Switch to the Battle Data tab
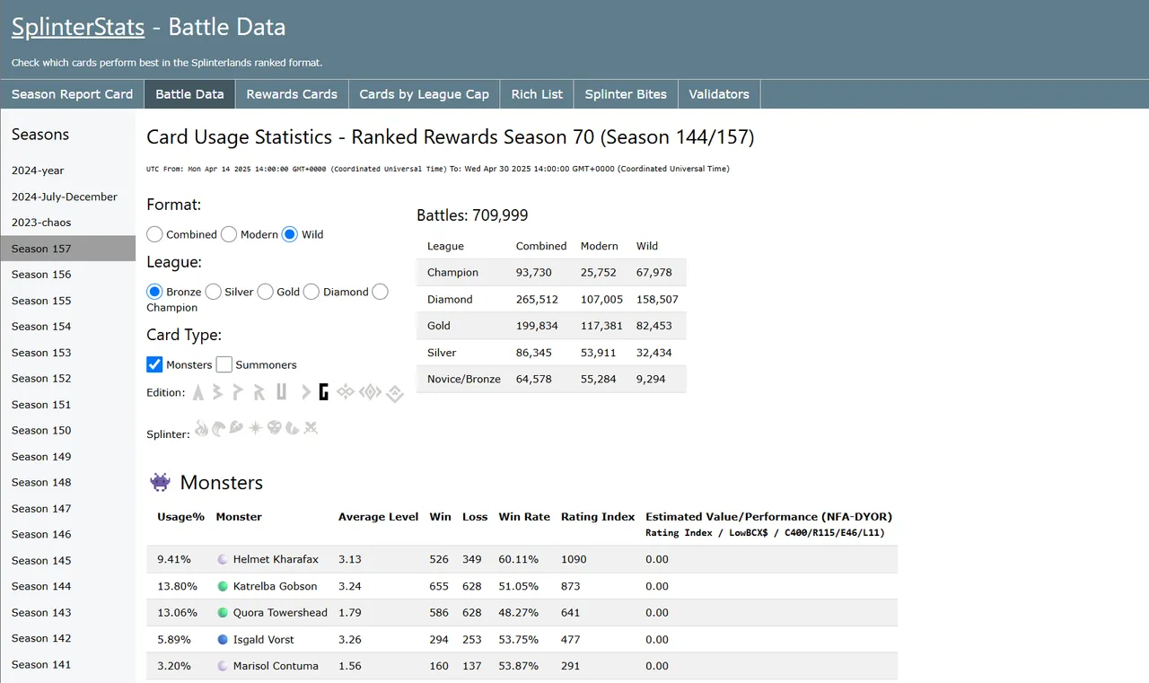The width and height of the screenshot is (1149, 683). [x=189, y=94]
